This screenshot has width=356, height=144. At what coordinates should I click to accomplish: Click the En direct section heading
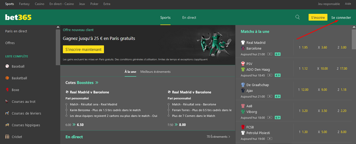(74, 137)
